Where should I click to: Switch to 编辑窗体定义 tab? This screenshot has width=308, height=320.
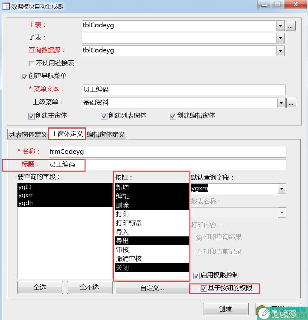106,134
